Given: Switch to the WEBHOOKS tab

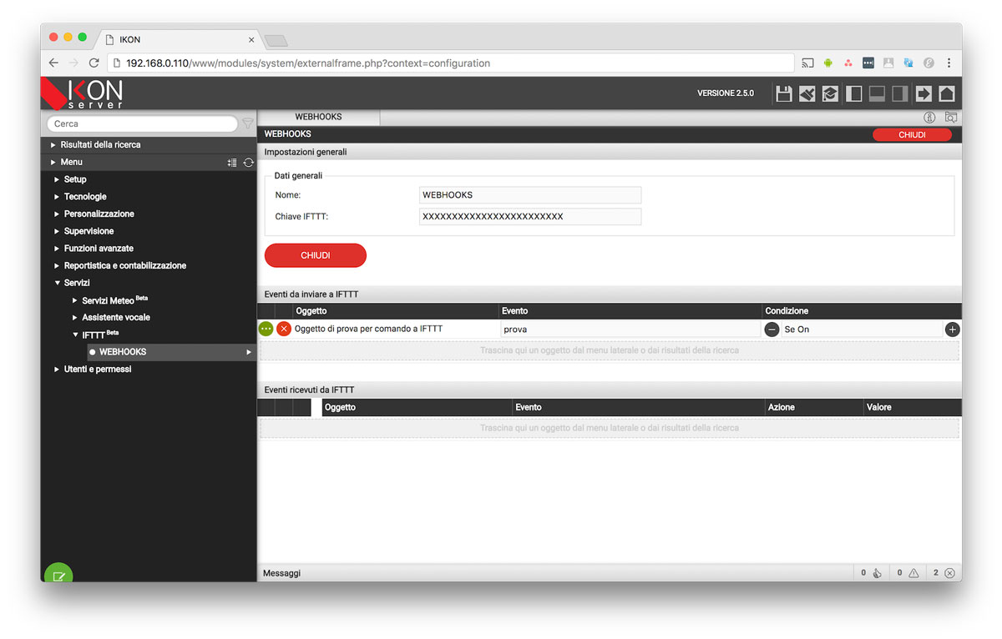Looking at the screenshot, I should click(x=318, y=118).
